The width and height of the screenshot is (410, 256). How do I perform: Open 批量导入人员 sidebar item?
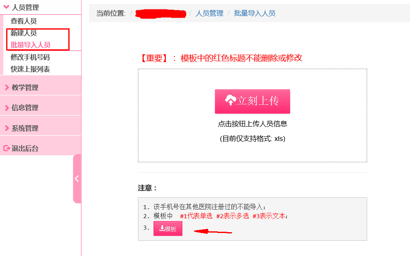click(30, 45)
